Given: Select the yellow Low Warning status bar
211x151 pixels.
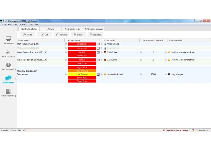Looking at the screenshot, I should 82,74.
